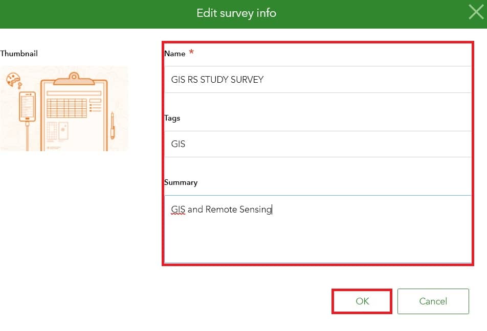Click the Tags label
The image size is (487, 331).
coord(172,118)
